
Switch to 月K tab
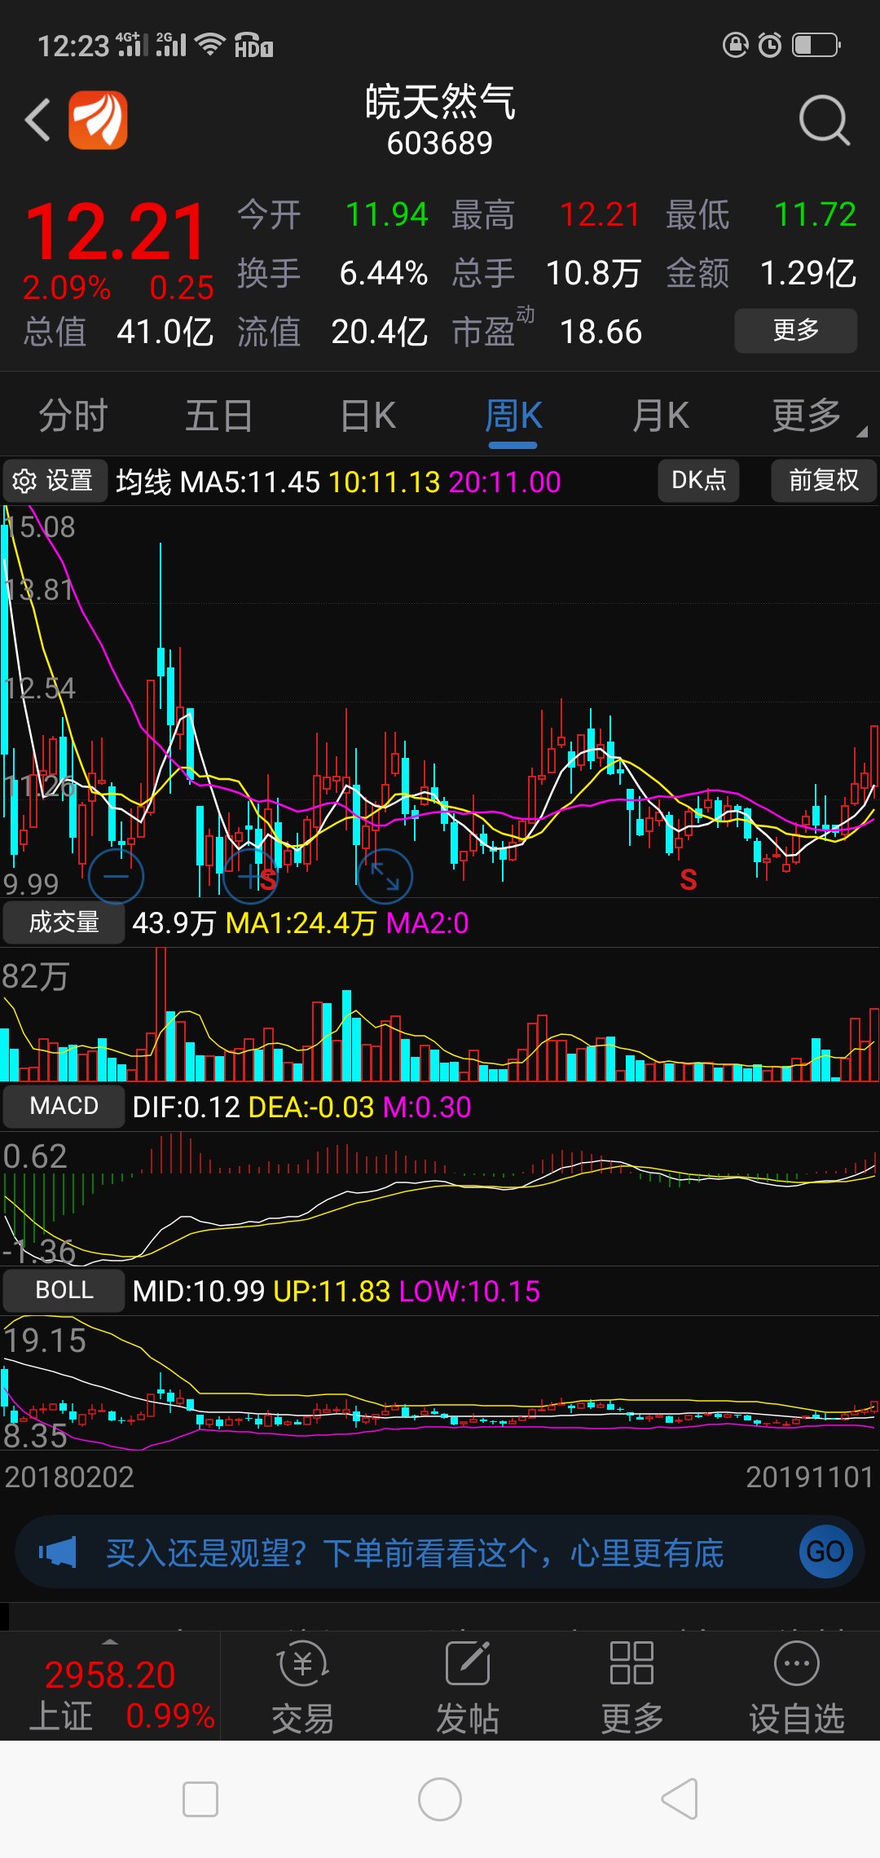coord(661,416)
